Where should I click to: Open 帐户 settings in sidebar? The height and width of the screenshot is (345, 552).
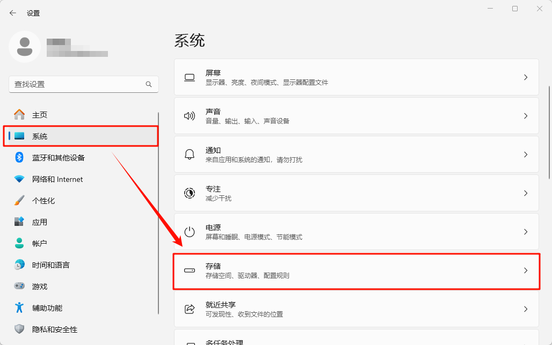(x=40, y=244)
